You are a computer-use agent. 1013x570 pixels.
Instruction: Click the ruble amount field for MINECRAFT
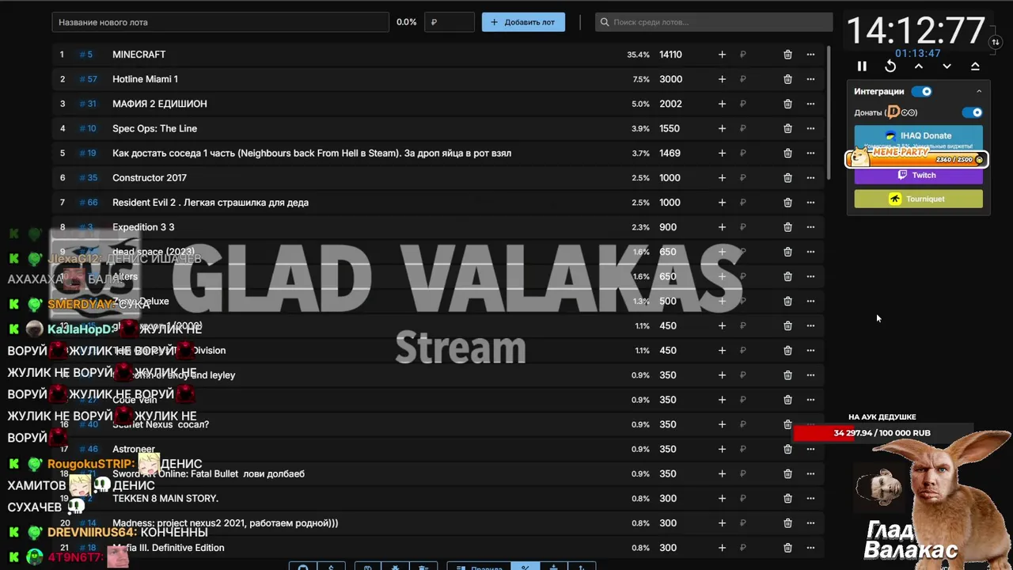point(743,55)
